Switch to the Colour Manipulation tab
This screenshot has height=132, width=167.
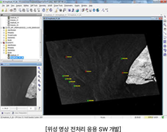[x=19, y=113]
